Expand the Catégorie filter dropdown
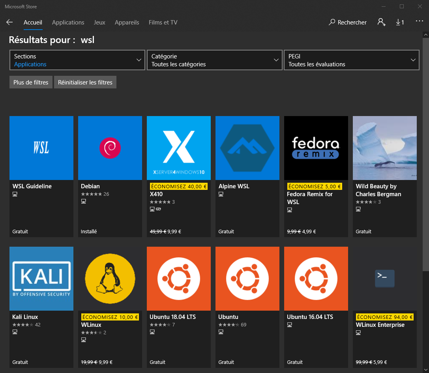This screenshot has height=373, width=429. pos(215,60)
